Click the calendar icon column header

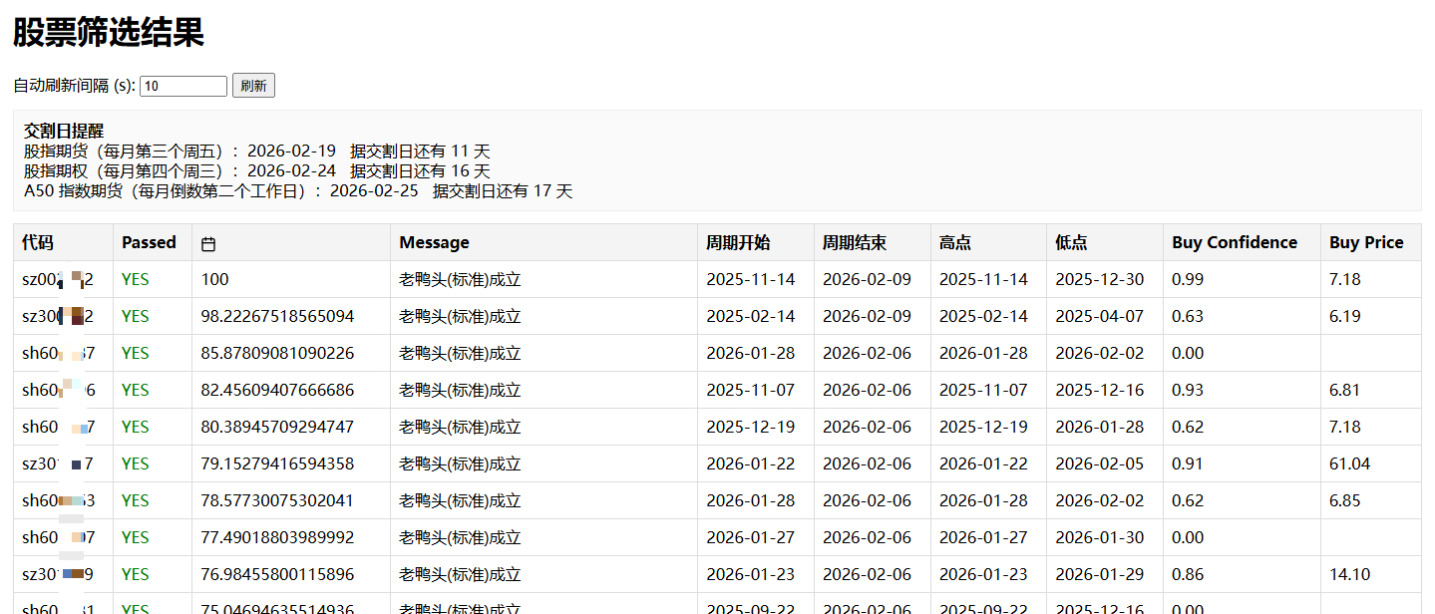208,243
